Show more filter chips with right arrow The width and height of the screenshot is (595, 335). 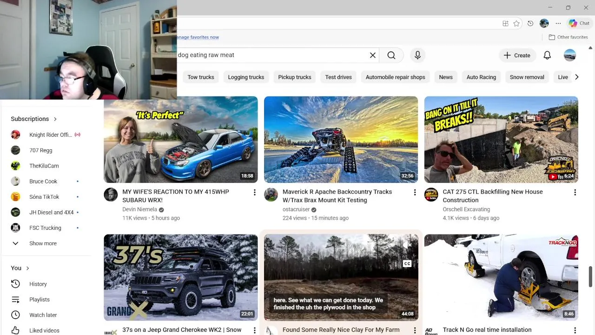coord(576,77)
